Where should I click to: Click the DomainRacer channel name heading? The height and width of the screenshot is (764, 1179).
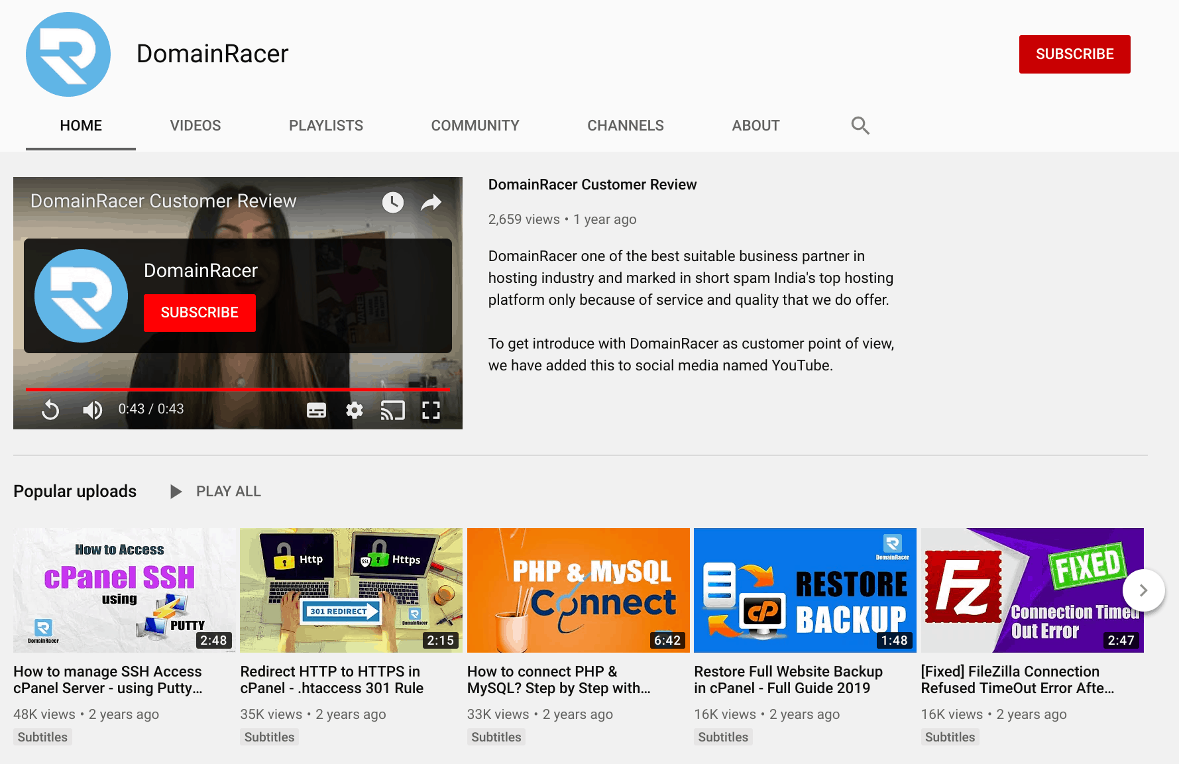213,54
